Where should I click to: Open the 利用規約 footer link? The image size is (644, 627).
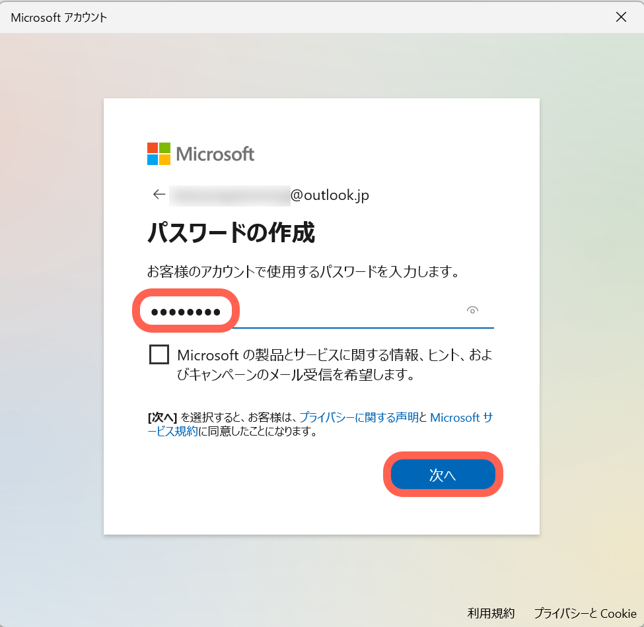coord(491,613)
